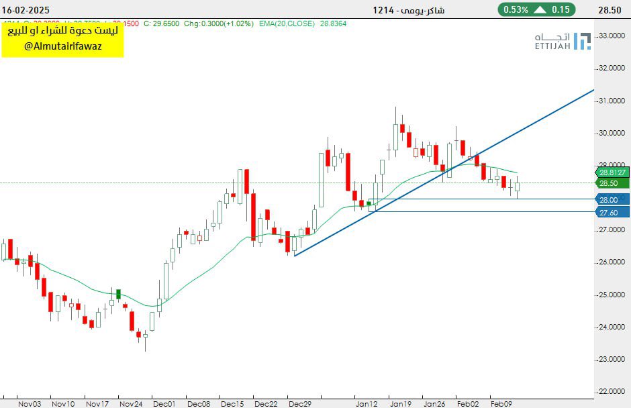Click the 28.50 last price at top right

point(610,10)
